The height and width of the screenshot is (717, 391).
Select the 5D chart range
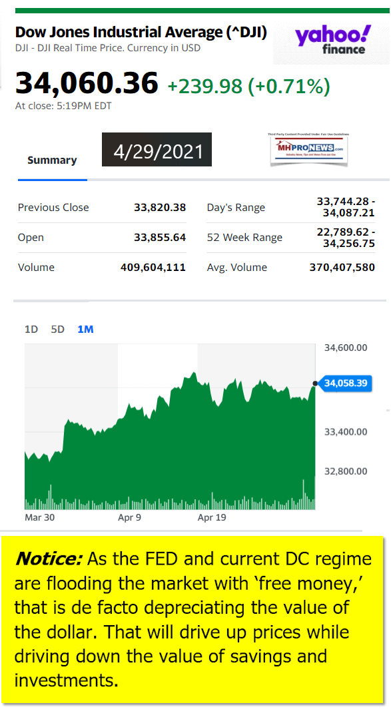[58, 330]
